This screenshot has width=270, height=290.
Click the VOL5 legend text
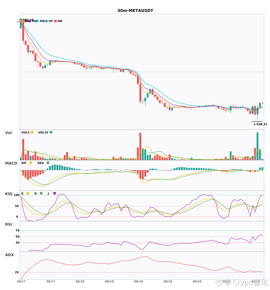(x=25, y=132)
